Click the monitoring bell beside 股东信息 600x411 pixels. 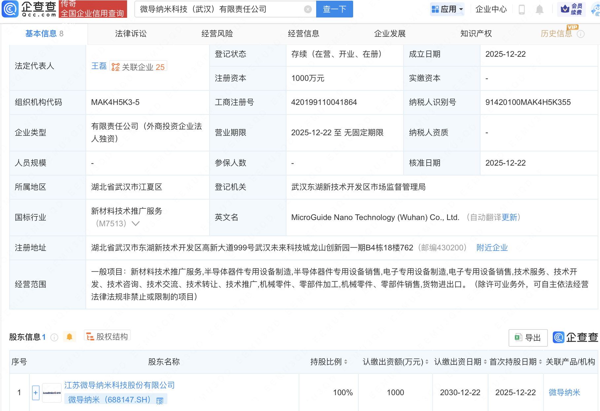click(x=70, y=337)
